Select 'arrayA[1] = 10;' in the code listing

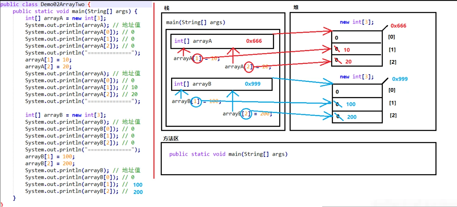(48, 60)
